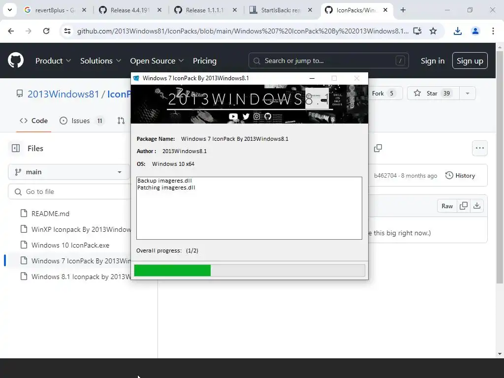Open a new tab with the plus icon
The width and height of the screenshot is (504, 378).
coord(403,10)
